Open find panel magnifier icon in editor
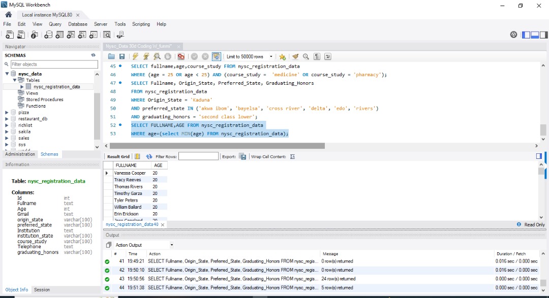Image resolution: width=549 pixels, height=298 pixels. coord(306,57)
